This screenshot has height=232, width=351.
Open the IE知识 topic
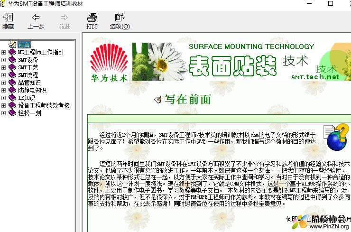coord(27,98)
